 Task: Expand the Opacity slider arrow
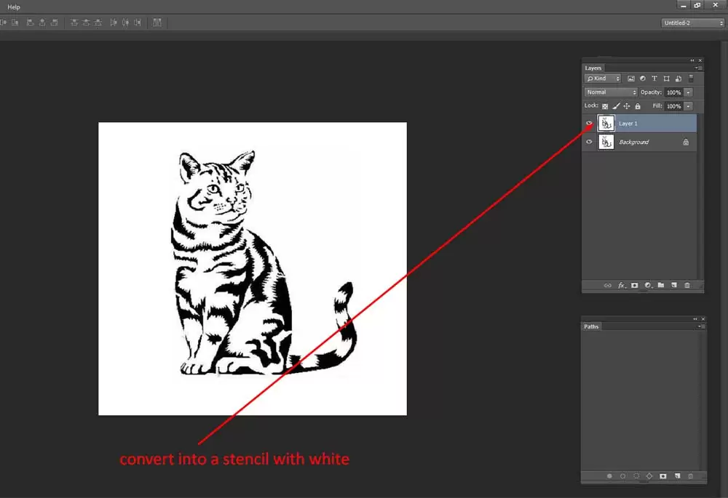click(688, 92)
